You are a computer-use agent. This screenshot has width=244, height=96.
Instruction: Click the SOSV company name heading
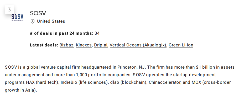pos(38,13)
